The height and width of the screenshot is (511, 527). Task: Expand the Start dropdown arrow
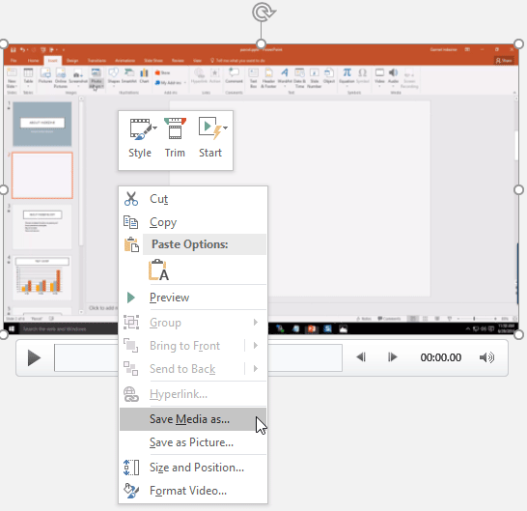click(x=225, y=128)
